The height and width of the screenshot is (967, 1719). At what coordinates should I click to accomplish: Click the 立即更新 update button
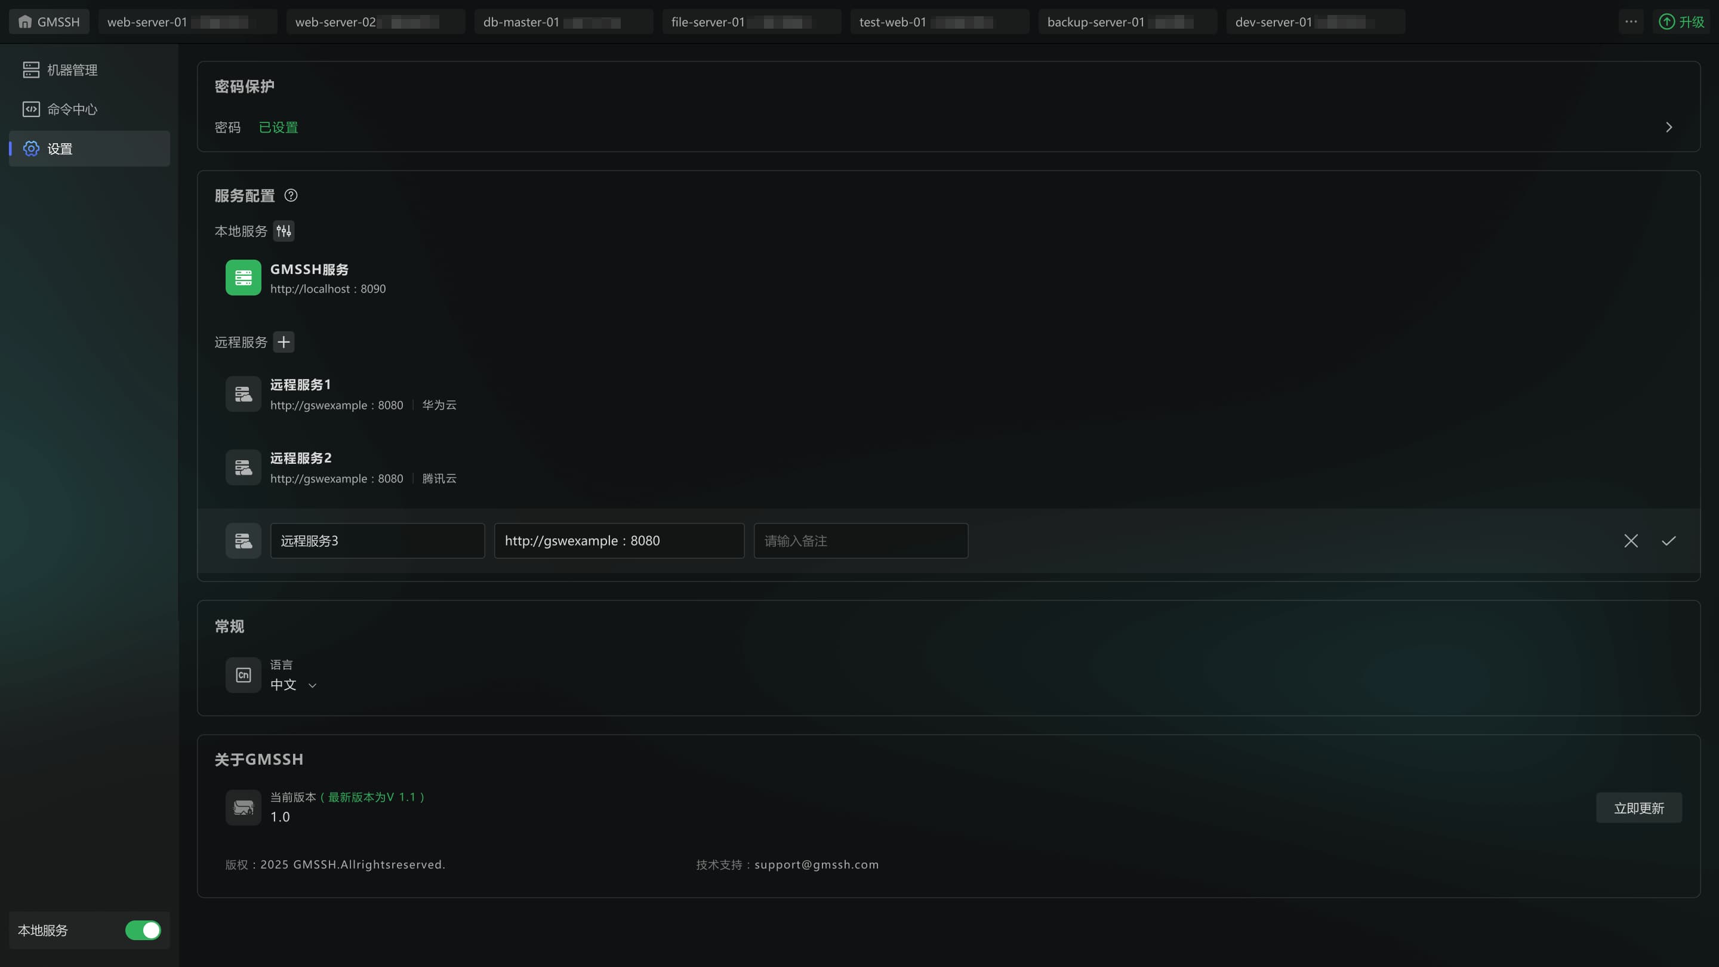pyautogui.click(x=1638, y=808)
